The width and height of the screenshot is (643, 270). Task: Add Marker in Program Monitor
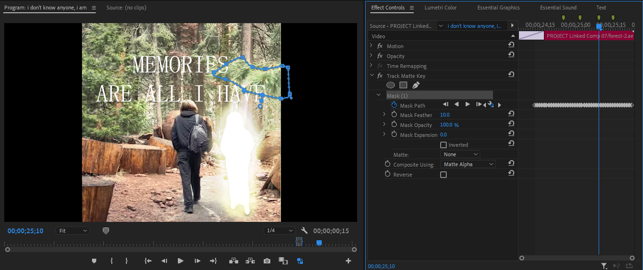[94, 261]
